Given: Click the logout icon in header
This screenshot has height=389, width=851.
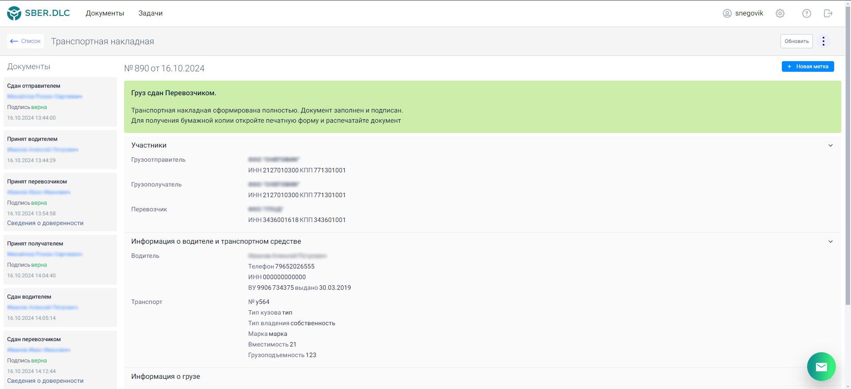Looking at the screenshot, I should tap(828, 13).
